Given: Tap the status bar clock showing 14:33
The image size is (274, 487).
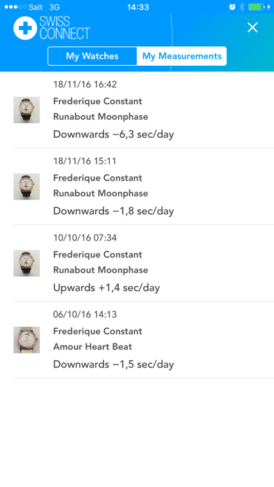Looking at the screenshot, I should (x=138, y=7).
